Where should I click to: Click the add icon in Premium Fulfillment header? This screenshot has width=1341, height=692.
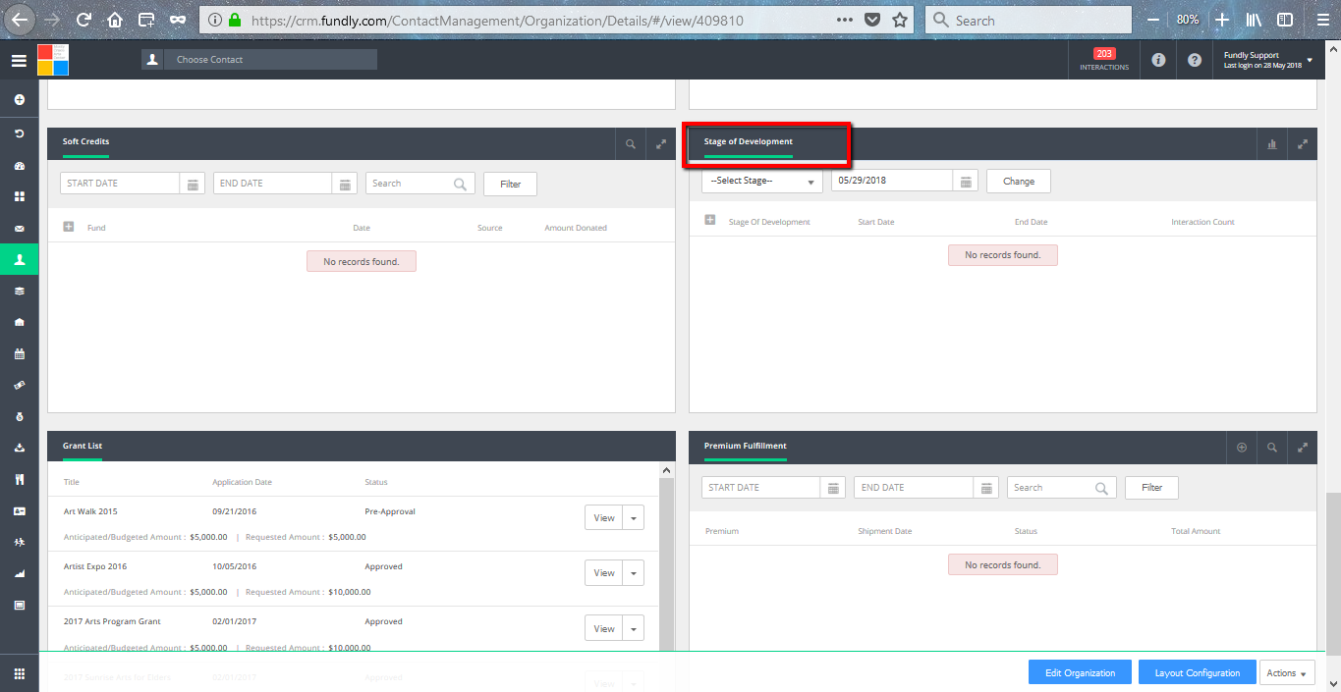click(x=1242, y=448)
